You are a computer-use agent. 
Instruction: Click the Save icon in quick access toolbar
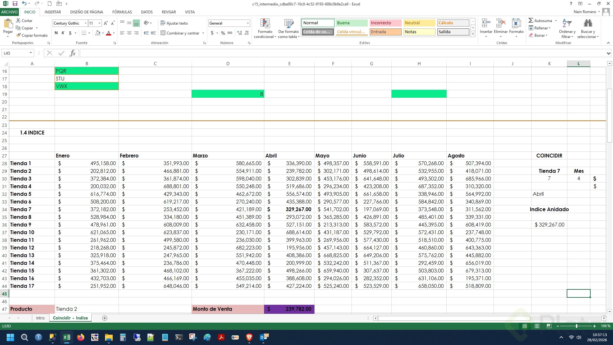[x=15, y=4]
